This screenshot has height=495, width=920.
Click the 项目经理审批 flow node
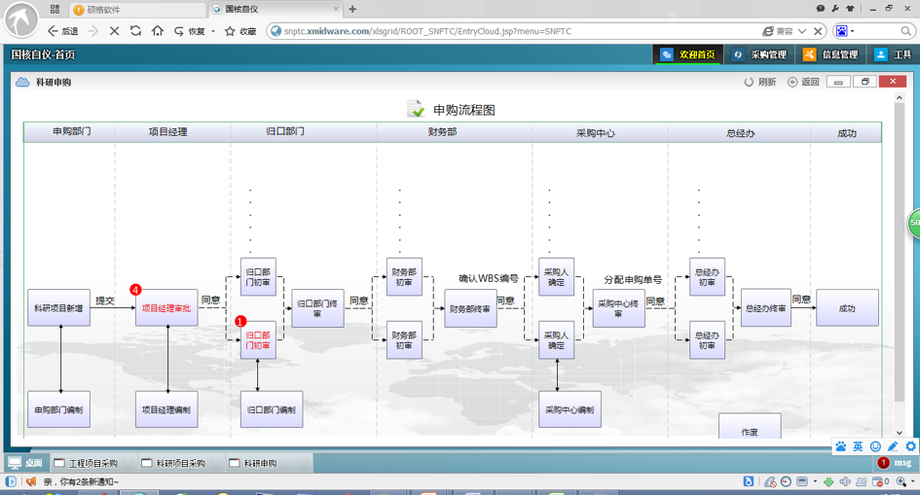(x=166, y=308)
